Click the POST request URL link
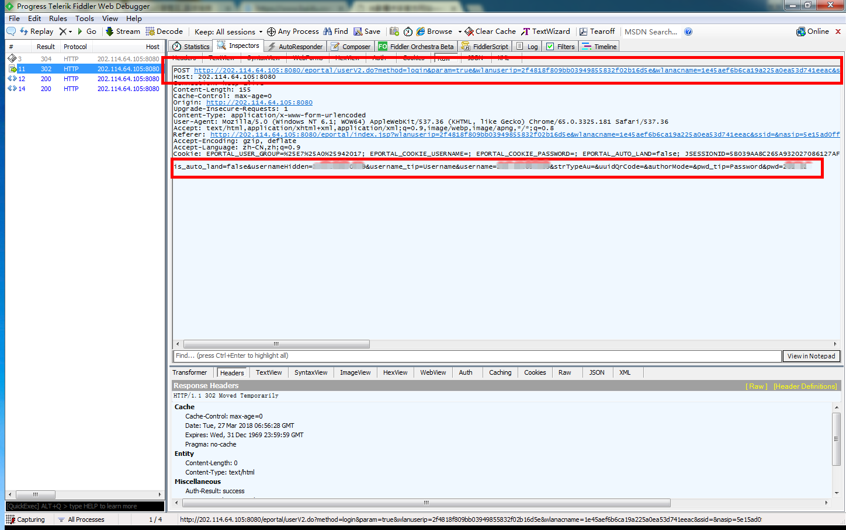Image resolution: width=846 pixels, height=530 pixels. tap(516, 70)
